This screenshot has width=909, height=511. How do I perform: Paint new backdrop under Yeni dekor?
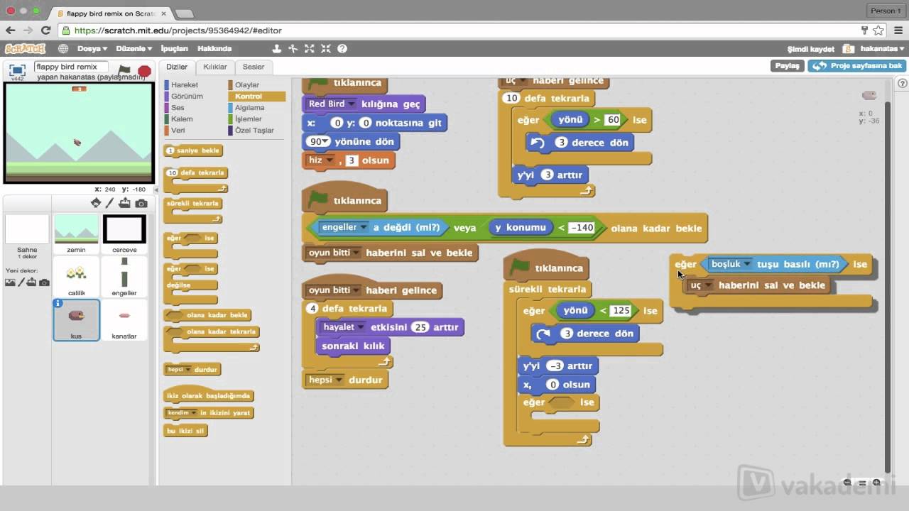click(x=21, y=282)
